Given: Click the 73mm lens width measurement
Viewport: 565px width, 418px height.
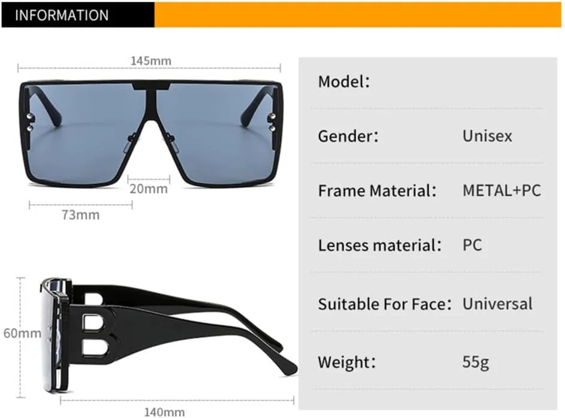Looking at the screenshot, I should (x=81, y=215).
